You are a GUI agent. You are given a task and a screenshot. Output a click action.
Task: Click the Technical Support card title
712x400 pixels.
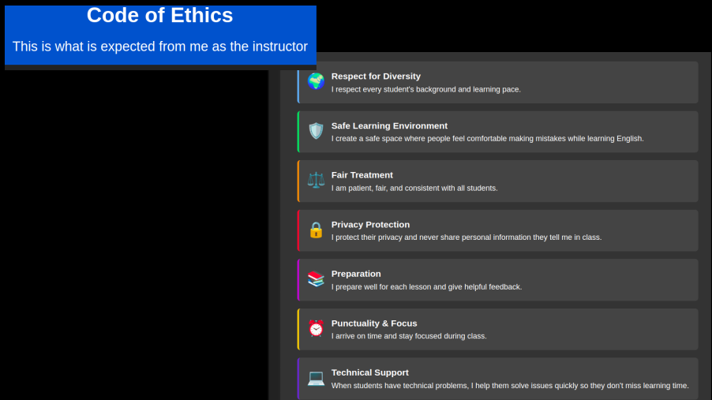[369, 372]
